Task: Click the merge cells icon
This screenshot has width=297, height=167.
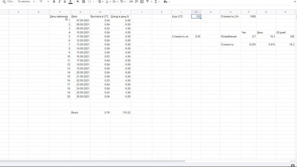Action: pos(89,2)
